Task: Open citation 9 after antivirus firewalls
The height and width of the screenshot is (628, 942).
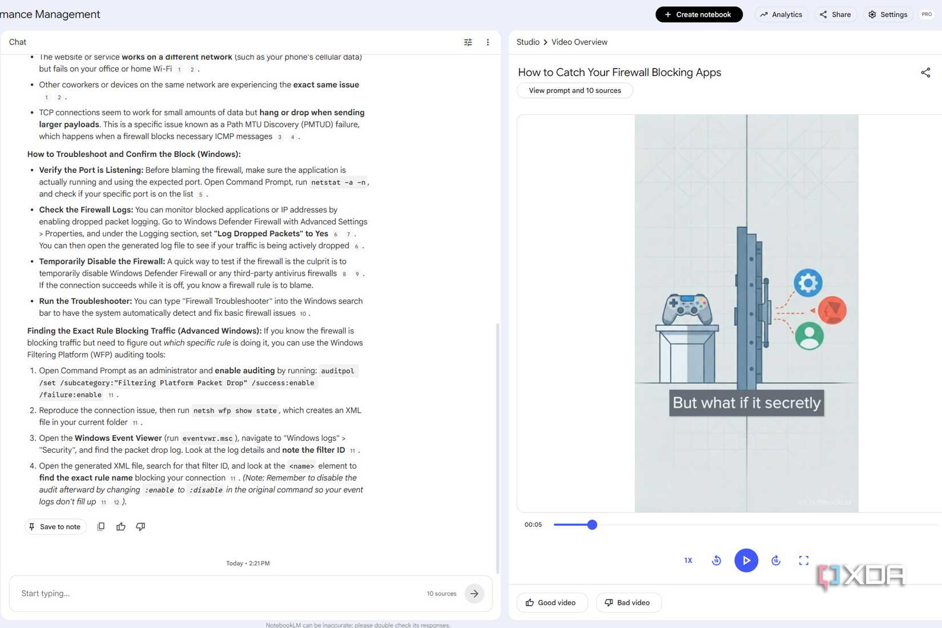Action: [x=357, y=274]
